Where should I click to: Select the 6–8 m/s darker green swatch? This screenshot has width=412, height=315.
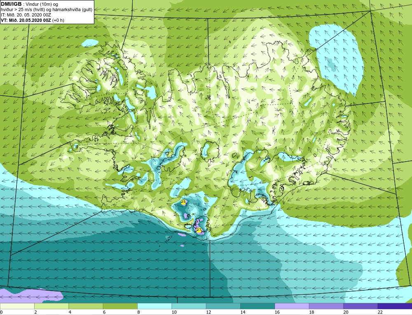(120, 306)
